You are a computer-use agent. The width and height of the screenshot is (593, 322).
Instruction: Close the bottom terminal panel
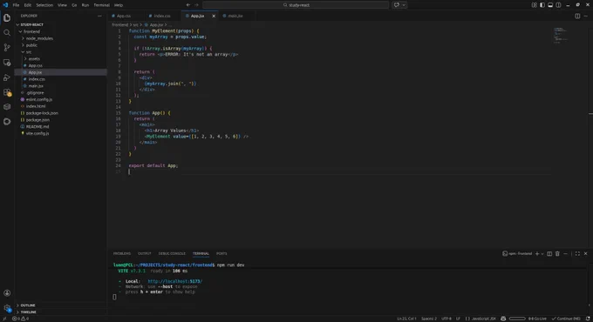(585, 253)
